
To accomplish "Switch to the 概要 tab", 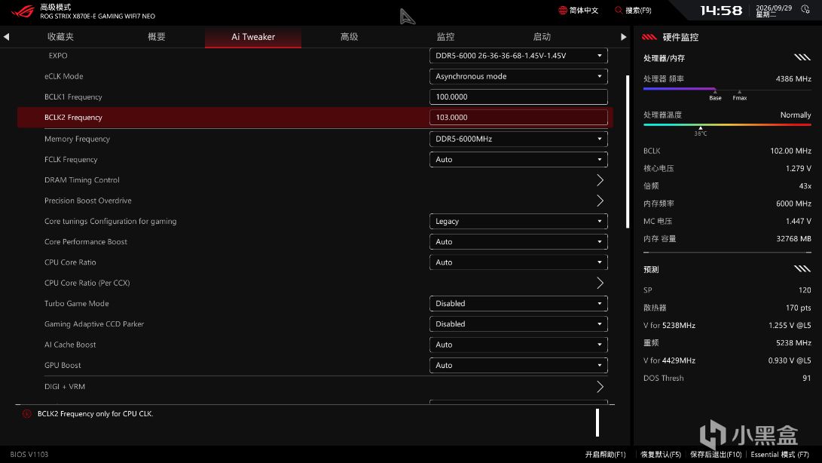I will coord(156,37).
